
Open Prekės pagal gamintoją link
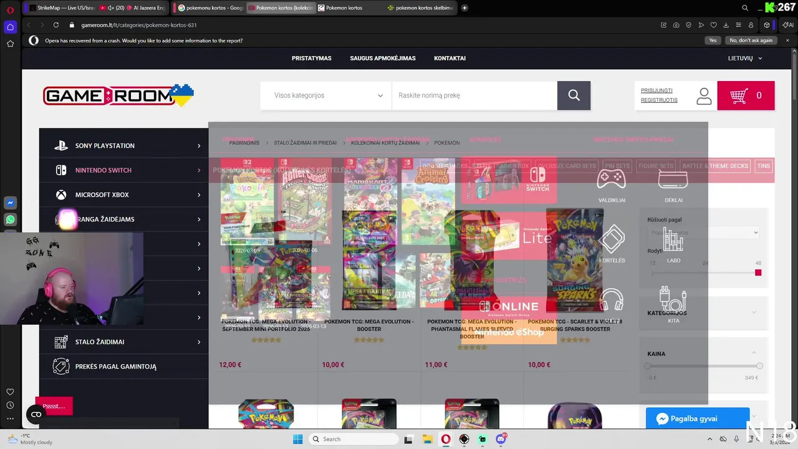click(x=116, y=366)
